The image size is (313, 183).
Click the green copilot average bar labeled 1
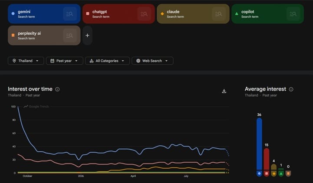281,169
